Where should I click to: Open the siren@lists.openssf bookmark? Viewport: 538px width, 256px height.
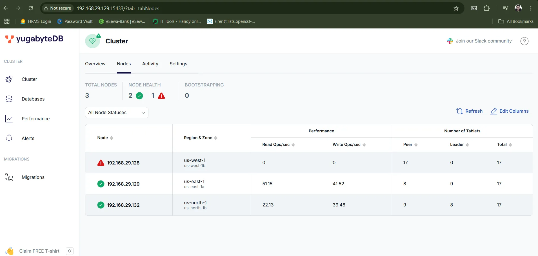point(231,21)
